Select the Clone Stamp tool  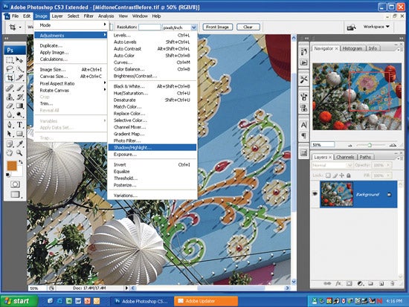(10, 97)
